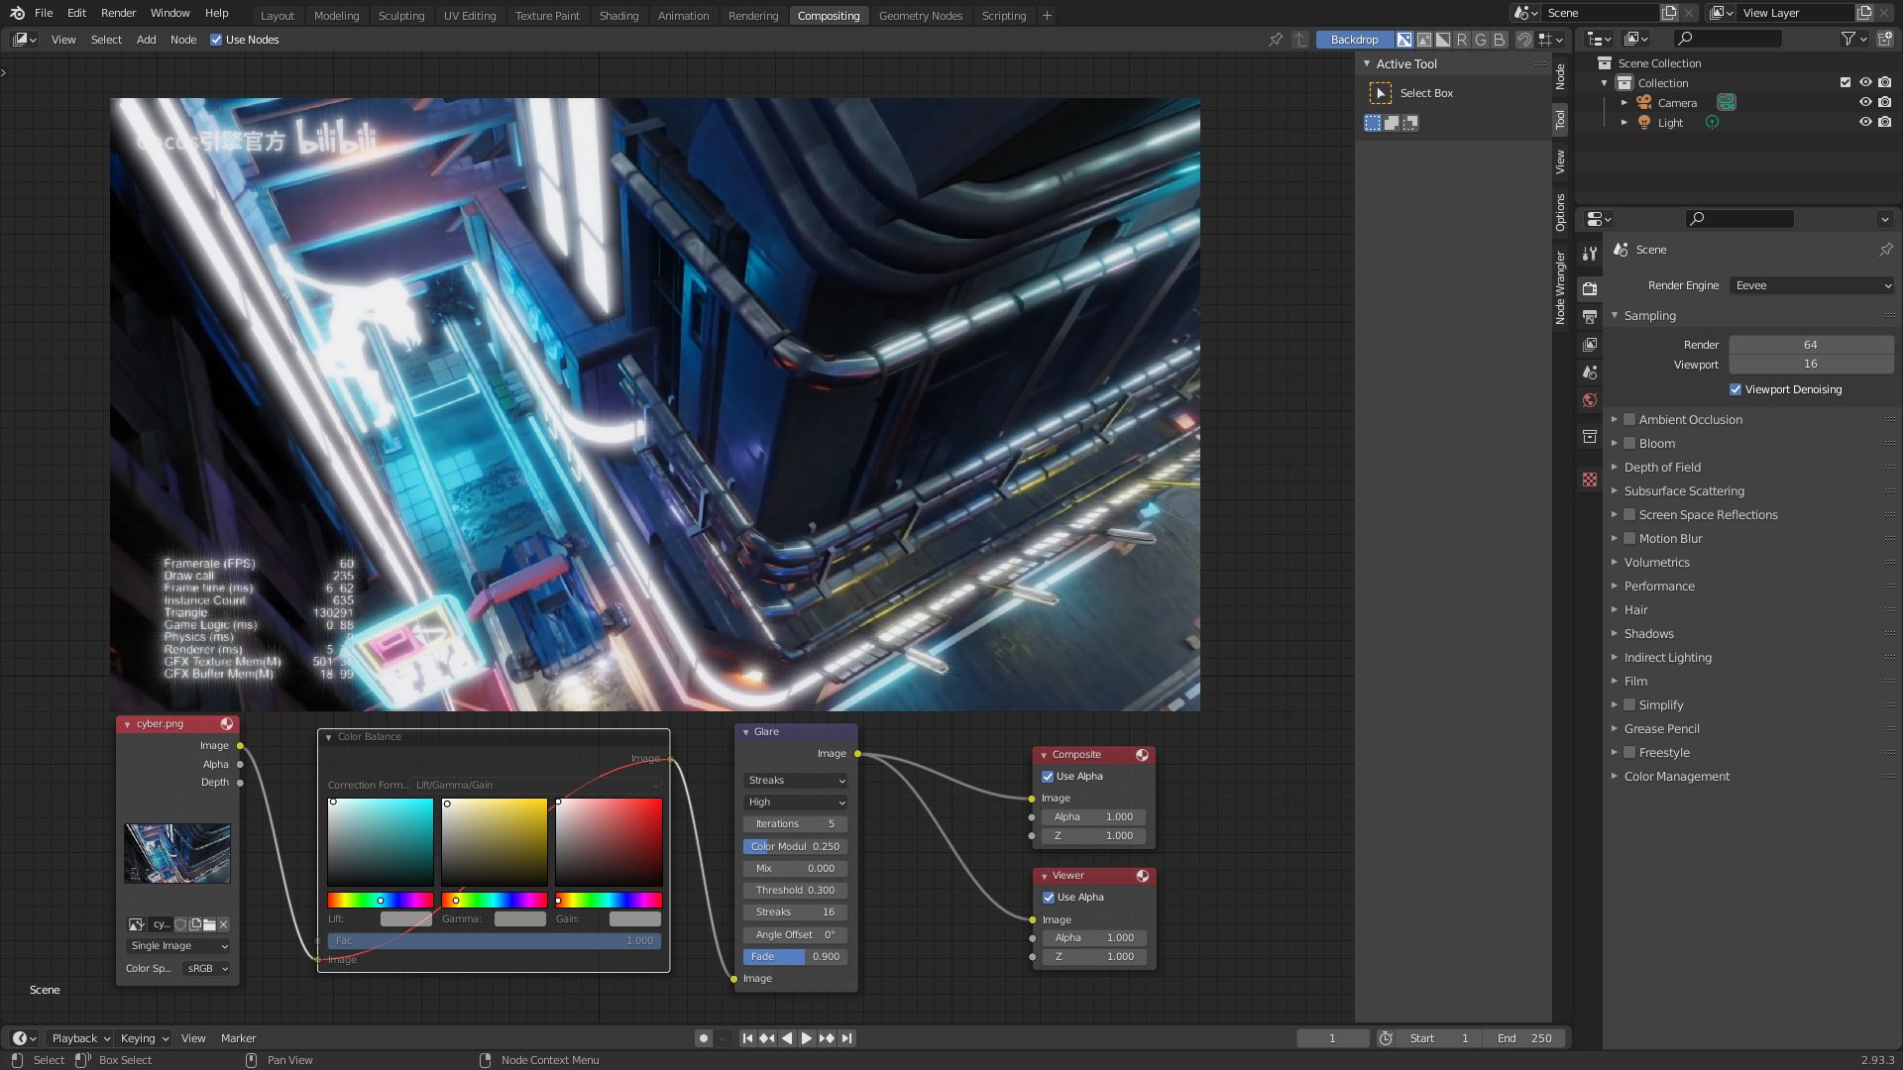Open the Render menu

click(x=118, y=13)
